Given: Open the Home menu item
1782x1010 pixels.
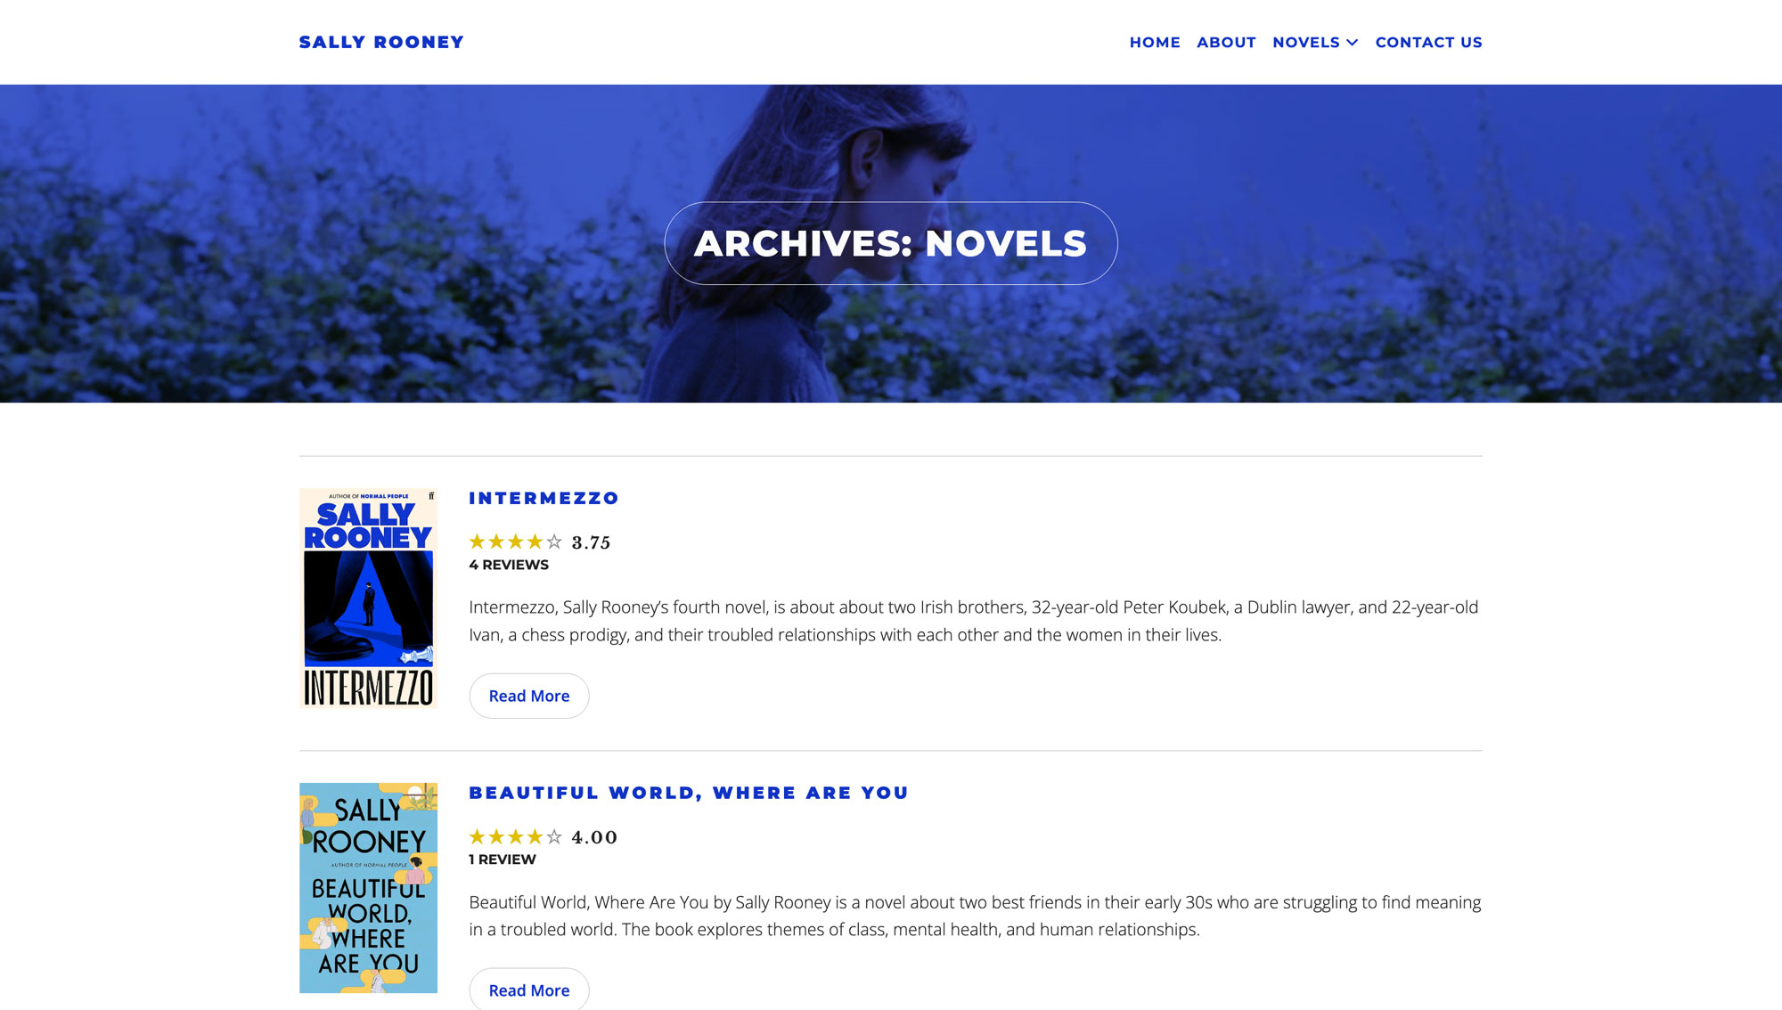Looking at the screenshot, I should point(1155,42).
